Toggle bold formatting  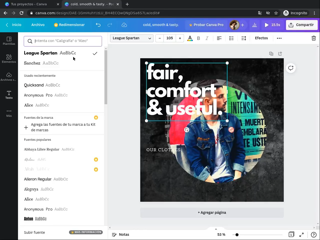click(198, 38)
